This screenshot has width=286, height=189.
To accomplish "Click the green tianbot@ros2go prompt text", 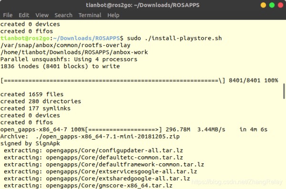I will [x=25, y=38].
